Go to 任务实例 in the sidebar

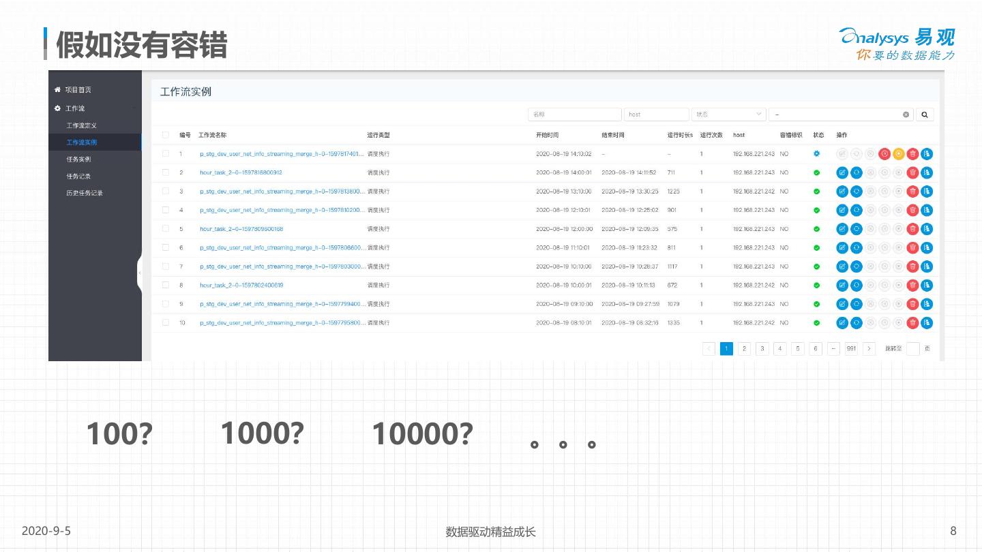[78, 159]
